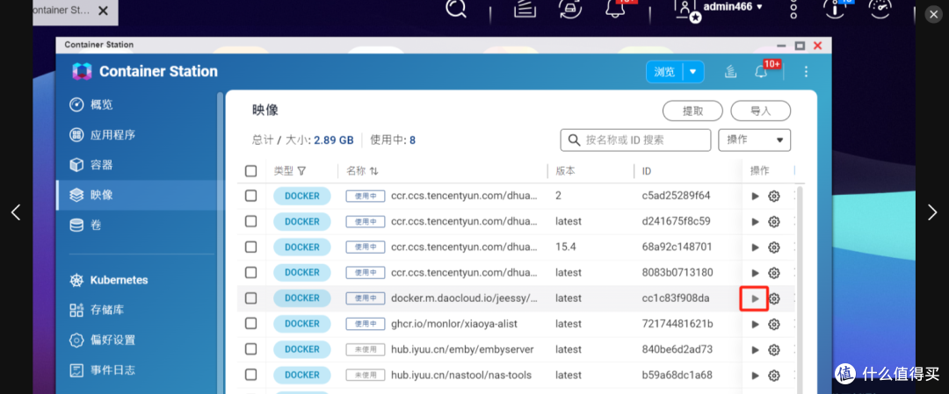This screenshot has width=949, height=394.
Task: Tick the select-all checkbox in table header
Action: (x=250, y=171)
